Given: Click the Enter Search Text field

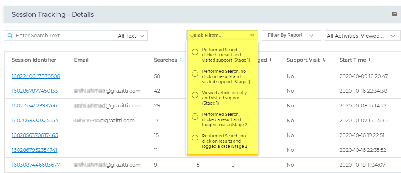Looking at the screenshot, I should tap(62, 36).
